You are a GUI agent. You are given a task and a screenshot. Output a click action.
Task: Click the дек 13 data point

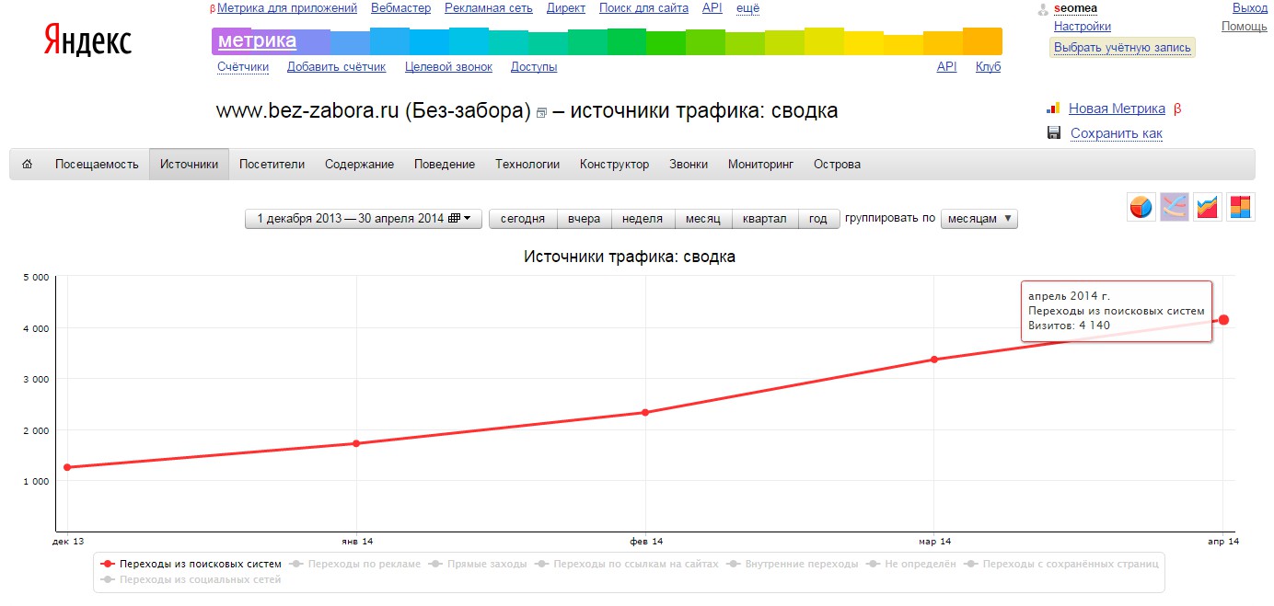tap(67, 467)
